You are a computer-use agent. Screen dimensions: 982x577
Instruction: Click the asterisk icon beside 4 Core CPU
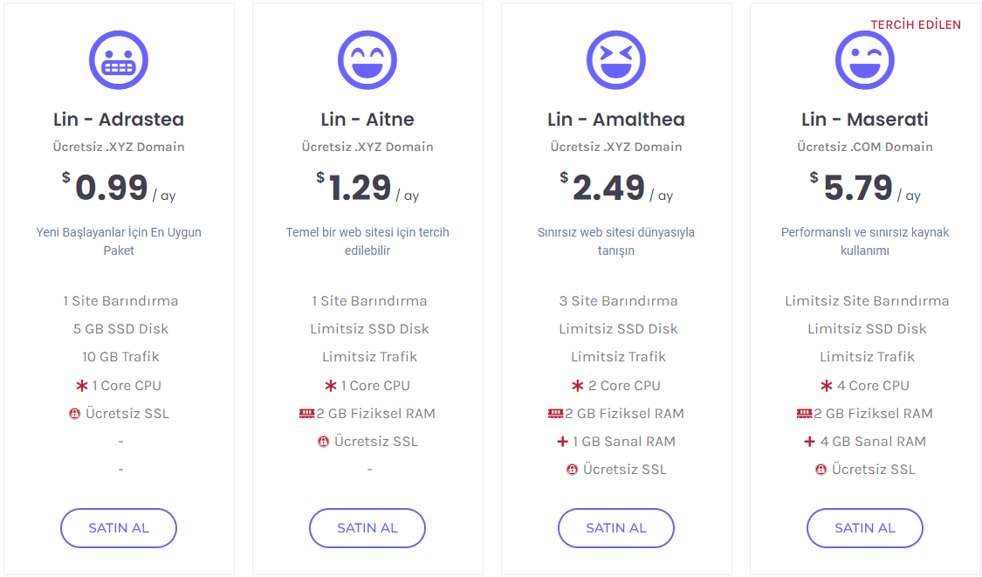pos(827,386)
